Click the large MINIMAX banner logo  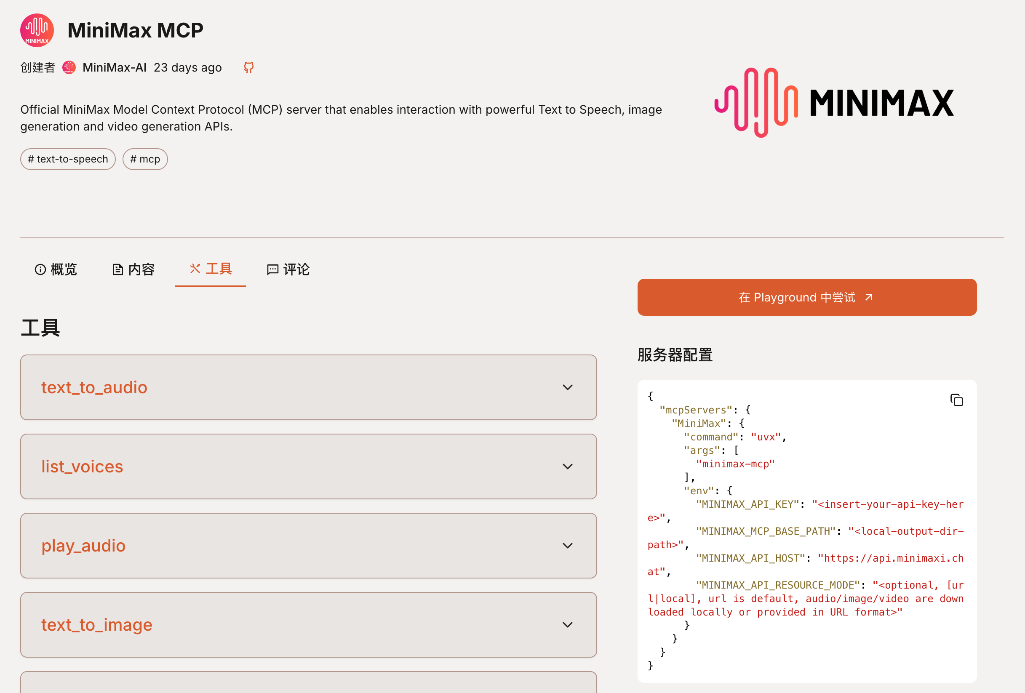point(833,103)
